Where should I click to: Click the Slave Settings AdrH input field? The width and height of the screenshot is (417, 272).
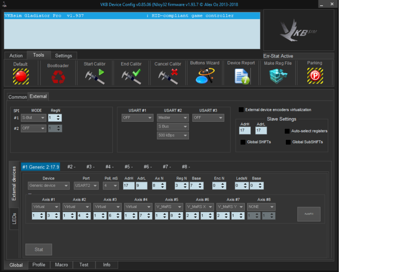pyautogui.click(x=245, y=131)
